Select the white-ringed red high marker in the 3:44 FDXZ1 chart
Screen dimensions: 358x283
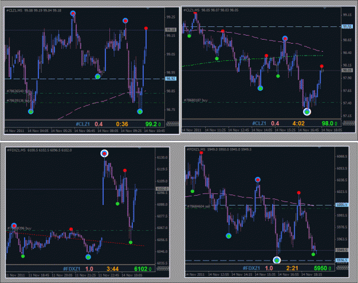[x=104, y=153]
